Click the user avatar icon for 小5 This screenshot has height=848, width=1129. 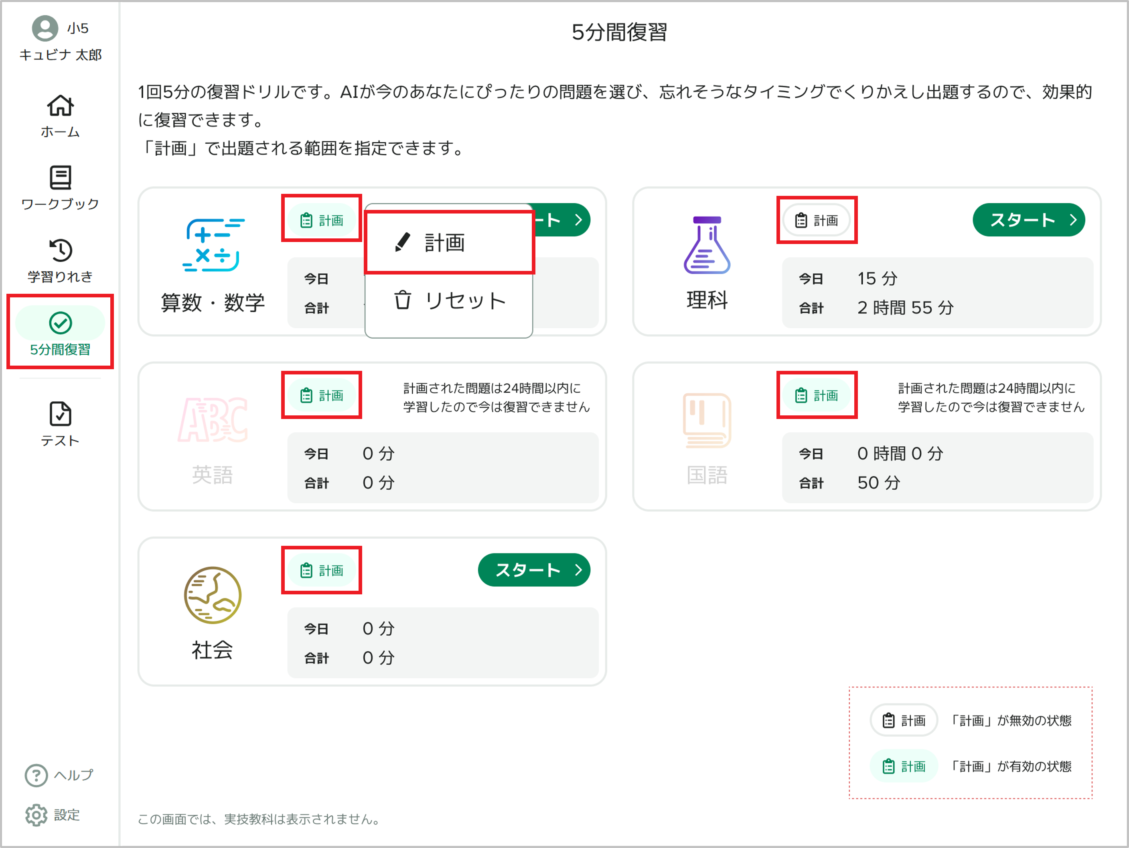[x=45, y=28]
